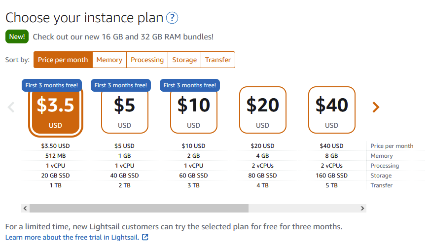The height and width of the screenshot is (249, 430).
Task: Sort plans by Transfer
Action: pyautogui.click(x=218, y=60)
